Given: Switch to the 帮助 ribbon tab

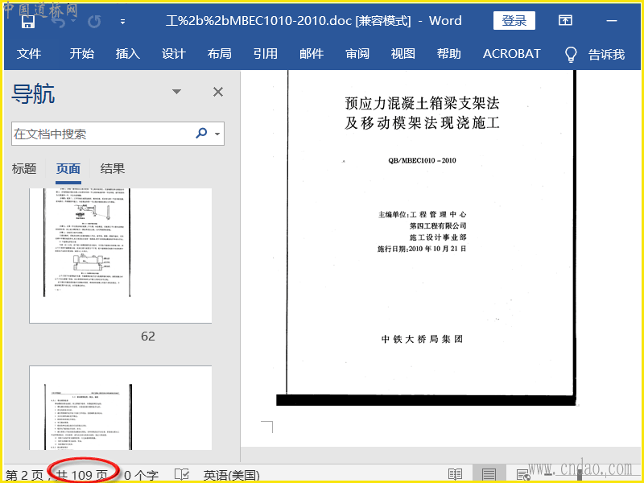Looking at the screenshot, I should coord(449,54).
